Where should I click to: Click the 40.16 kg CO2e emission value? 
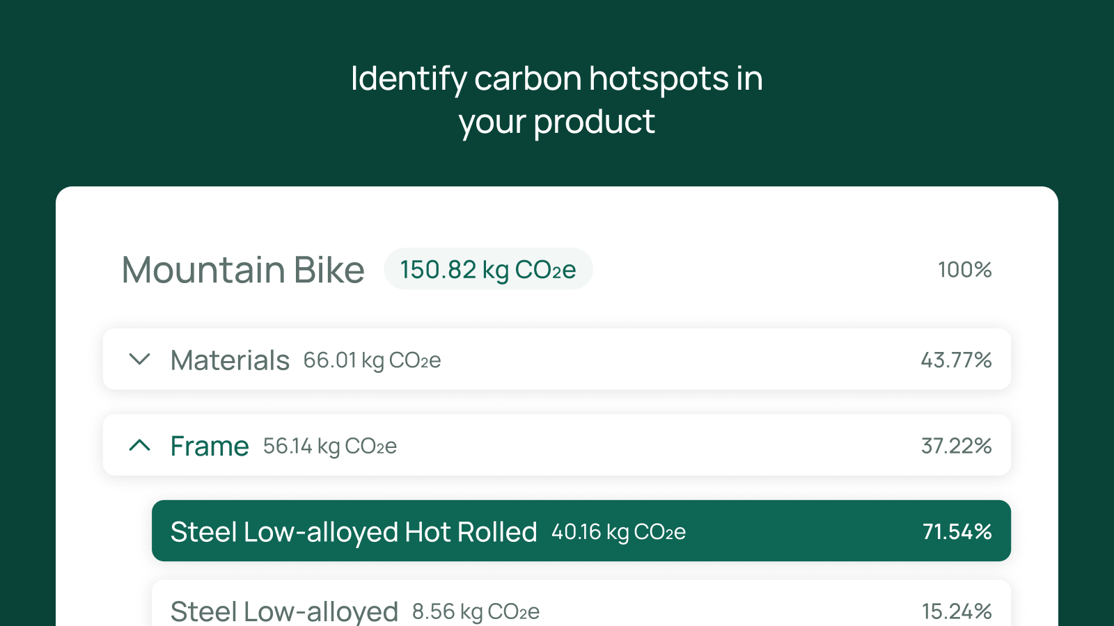click(618, 532)
